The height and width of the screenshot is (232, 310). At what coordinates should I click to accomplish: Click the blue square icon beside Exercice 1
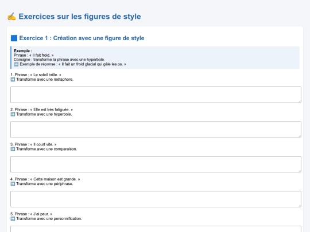click(x=14, y=38)
